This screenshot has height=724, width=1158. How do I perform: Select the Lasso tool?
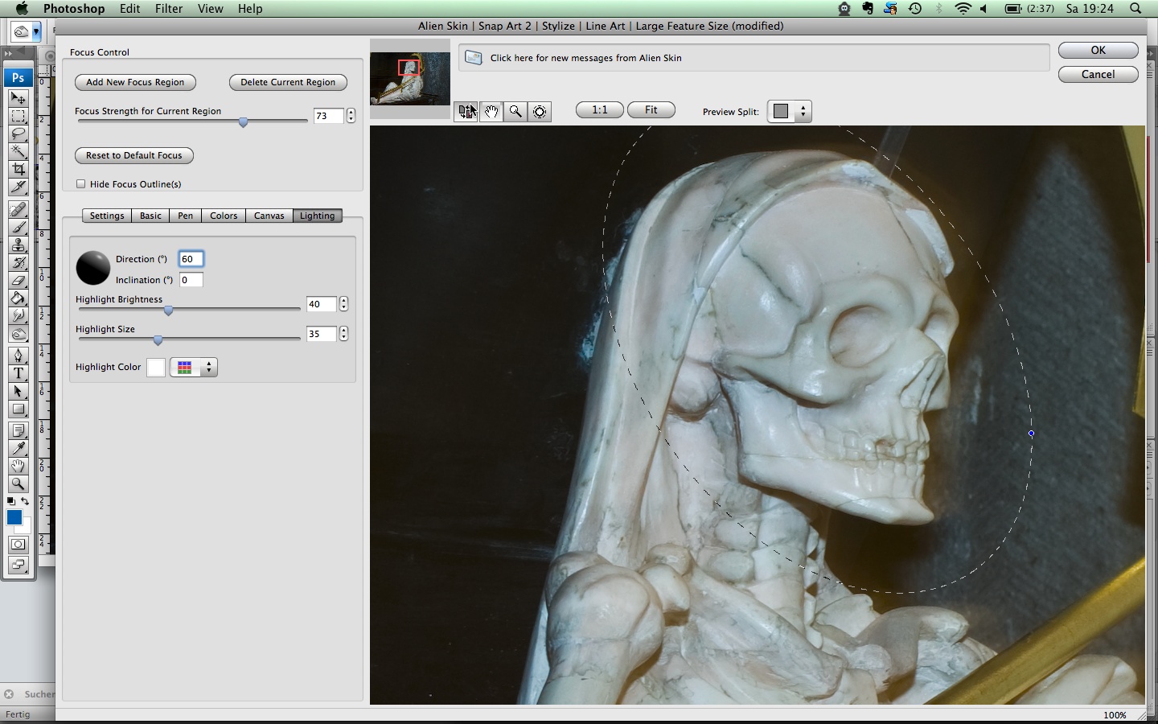(x=18, y=134)
